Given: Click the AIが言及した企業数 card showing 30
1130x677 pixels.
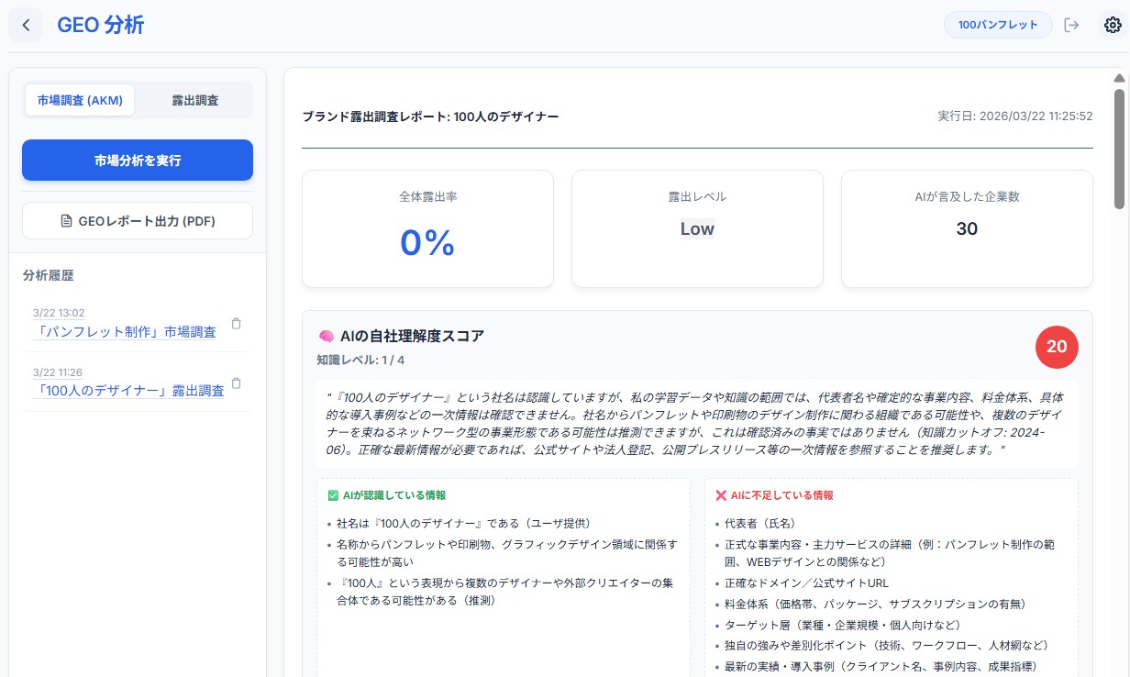Looking at the screenshot, I should tap(967, 228).
